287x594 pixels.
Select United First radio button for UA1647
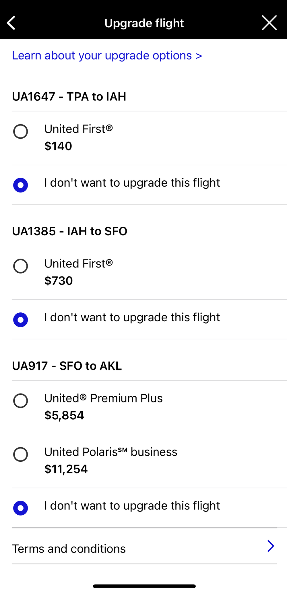pos(21,131)
